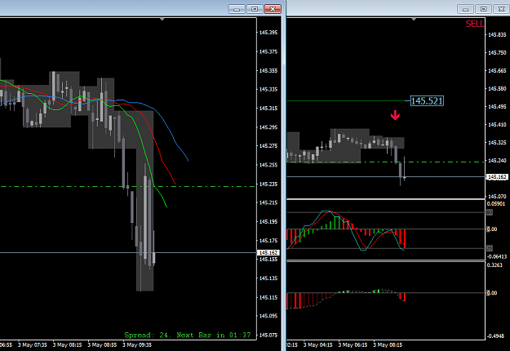Restore down the left chart window

pos(255,9)
